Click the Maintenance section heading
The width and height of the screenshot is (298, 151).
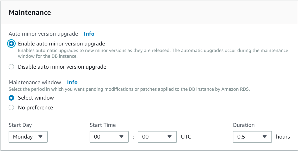30,12
